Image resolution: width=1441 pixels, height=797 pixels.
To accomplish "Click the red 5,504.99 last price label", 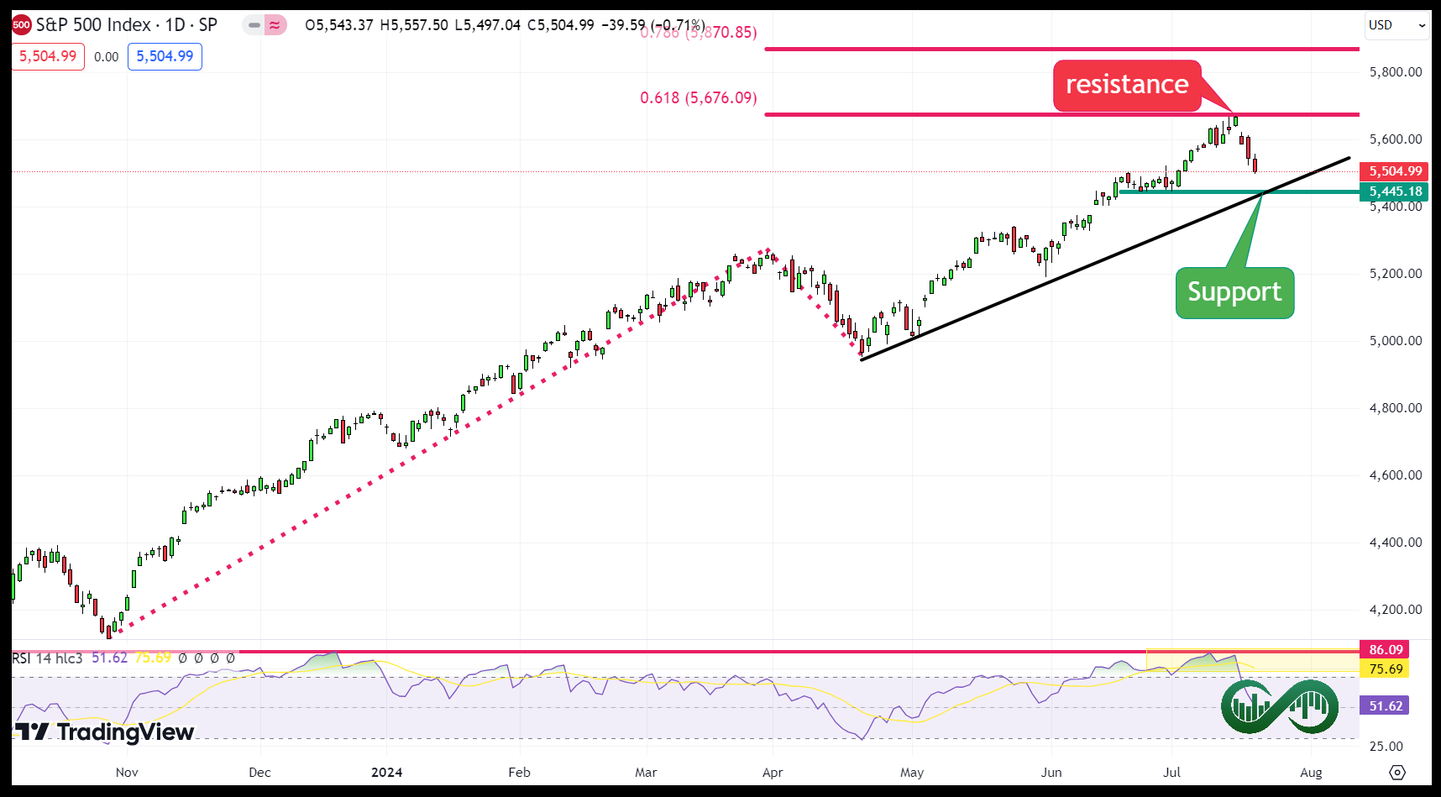I will pos(1395,171).
